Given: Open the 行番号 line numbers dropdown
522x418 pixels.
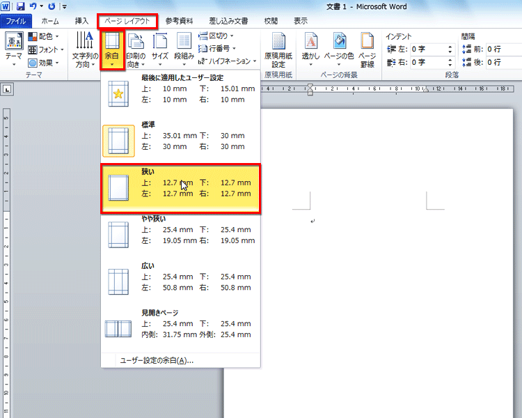Looking at the screenshot, I should (x=217, y=48).
